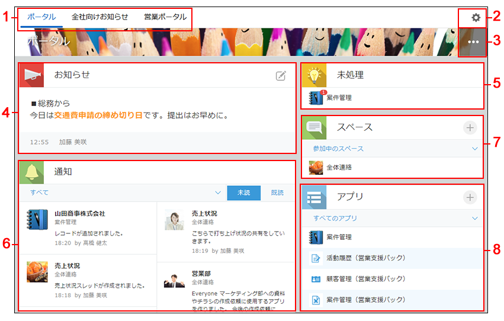Click the 顧客管理（営業支援パック）app icon

[x=316, y=279]
